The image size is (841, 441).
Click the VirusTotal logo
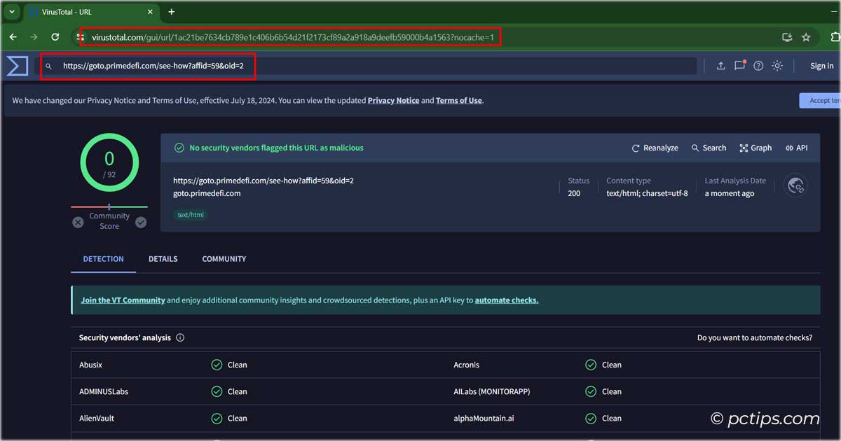point(16,65)
